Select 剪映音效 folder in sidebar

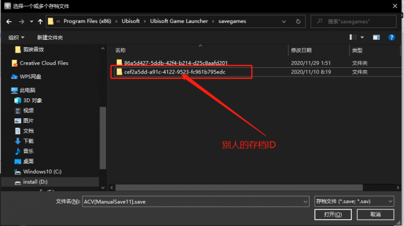pos(29,49)
